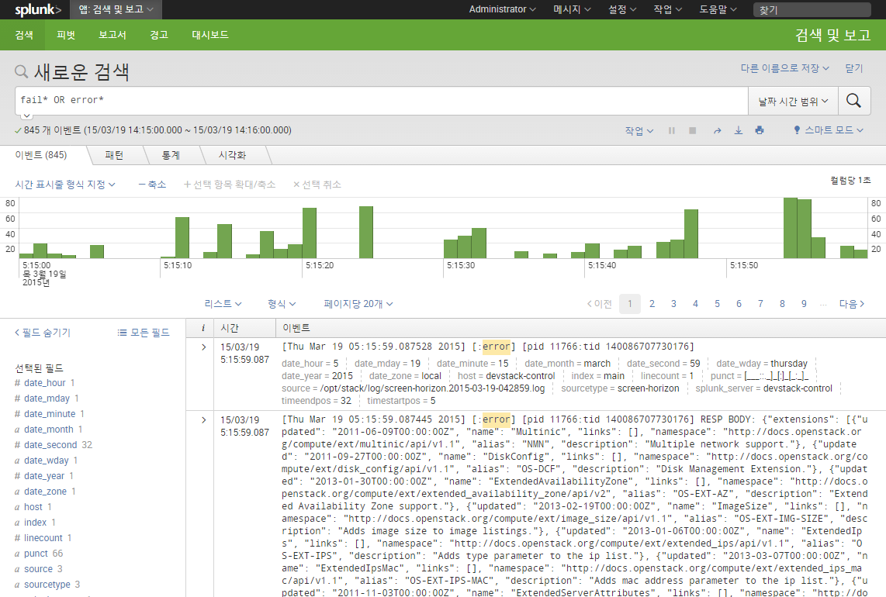Go to results page 2

click(x=652, y=304)
